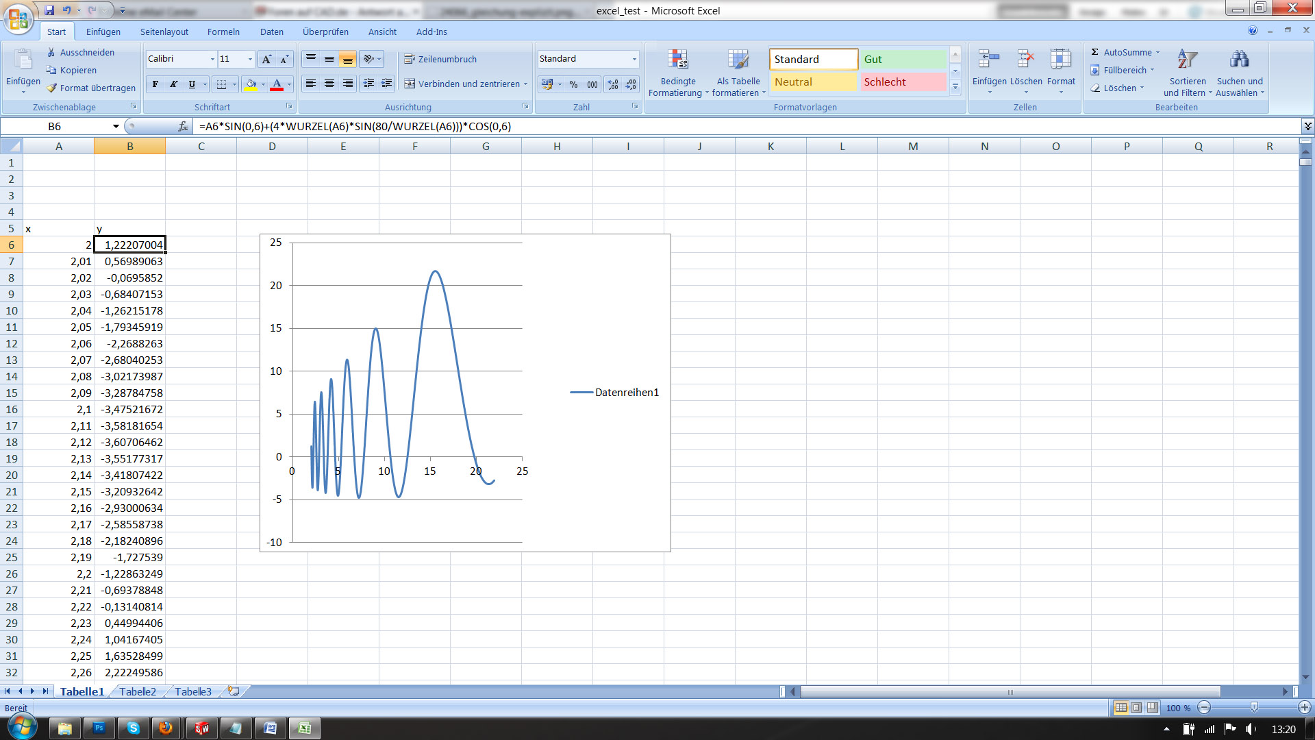Toggle Zeilenumbruch text wrapping

440,59
